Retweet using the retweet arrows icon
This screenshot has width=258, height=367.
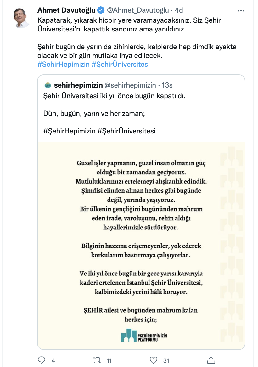pyautogui.click(x=97, y=360)
